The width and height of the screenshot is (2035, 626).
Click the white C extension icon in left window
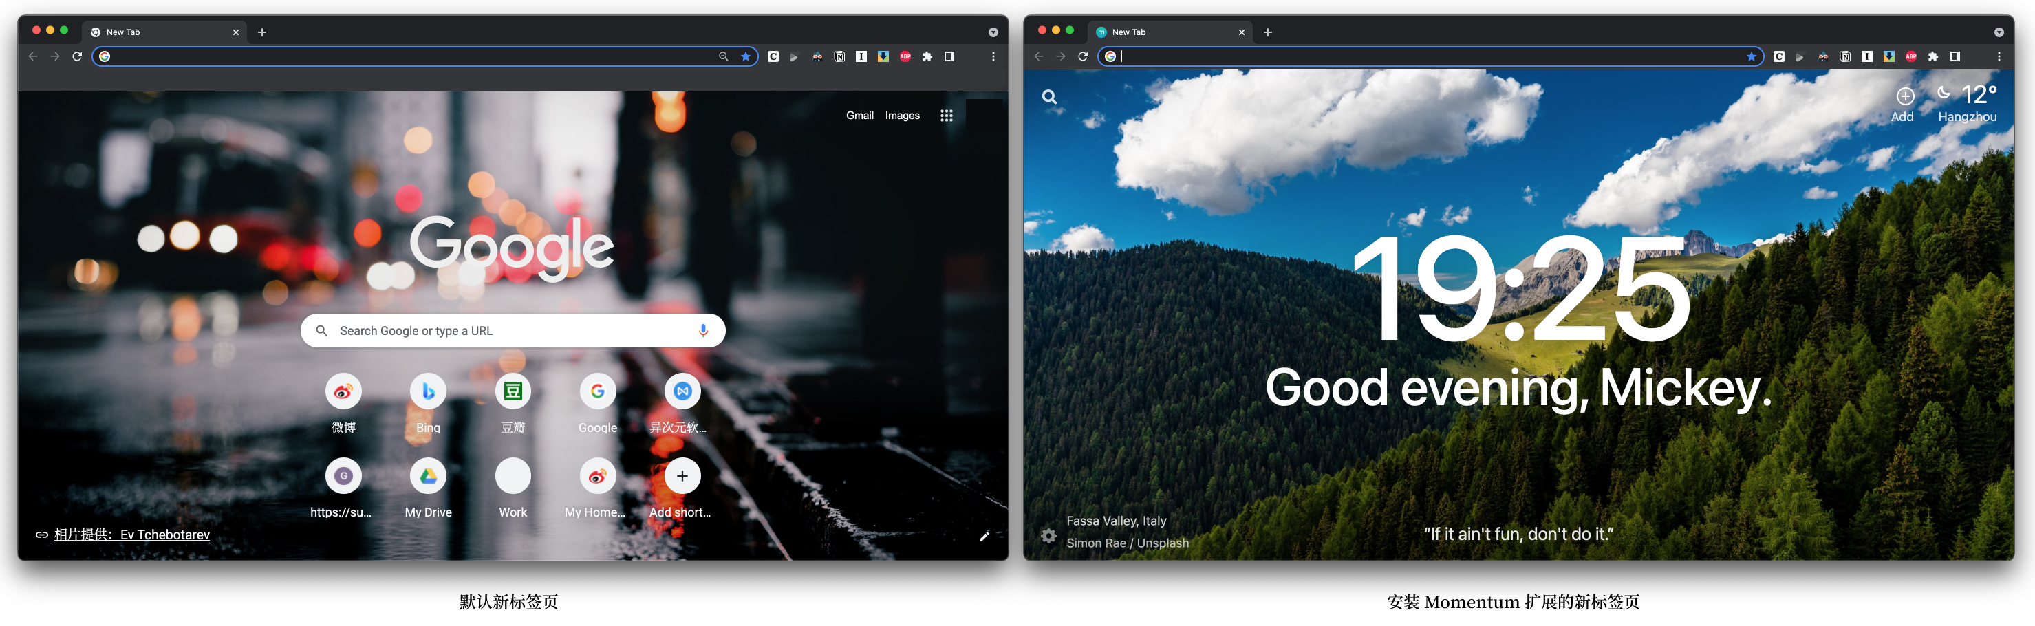tap(773, 56)
